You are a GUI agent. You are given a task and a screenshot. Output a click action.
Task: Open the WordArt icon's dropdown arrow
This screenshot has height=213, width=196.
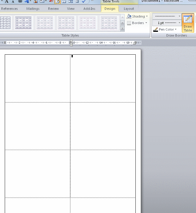pyautogui.click(x=30, y=1)
